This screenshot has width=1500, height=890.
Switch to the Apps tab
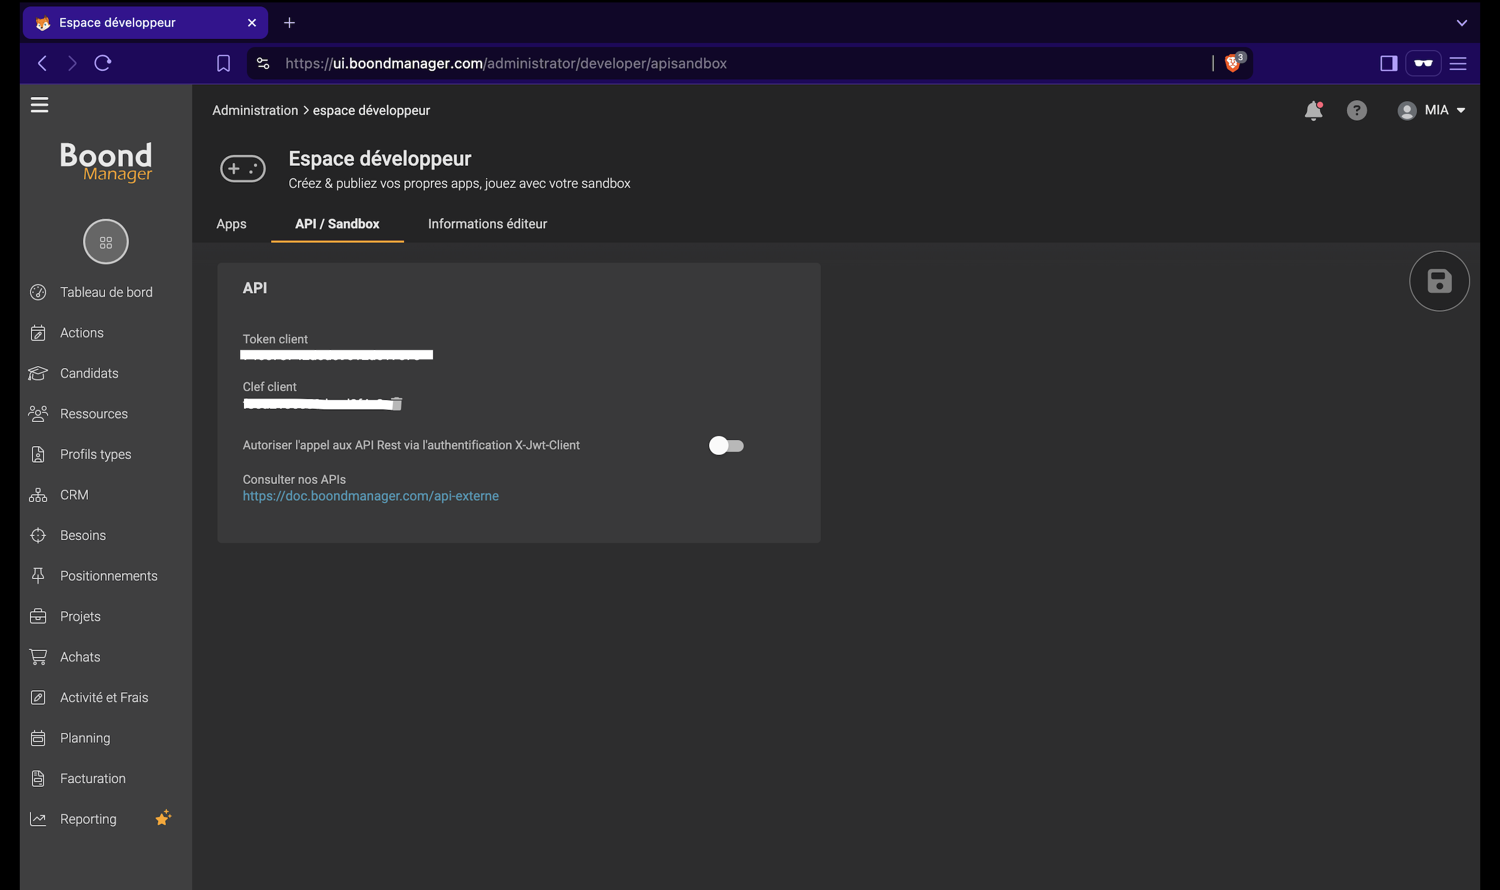pyautogui.click(x=231, y=224)
